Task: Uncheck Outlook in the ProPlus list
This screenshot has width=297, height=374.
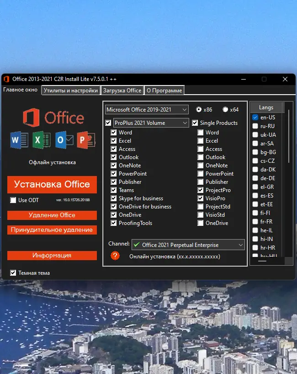Action: coord(114,157)
